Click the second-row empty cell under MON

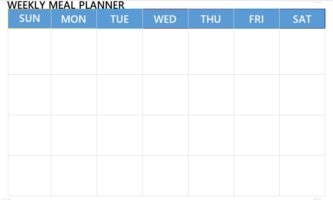74,94
